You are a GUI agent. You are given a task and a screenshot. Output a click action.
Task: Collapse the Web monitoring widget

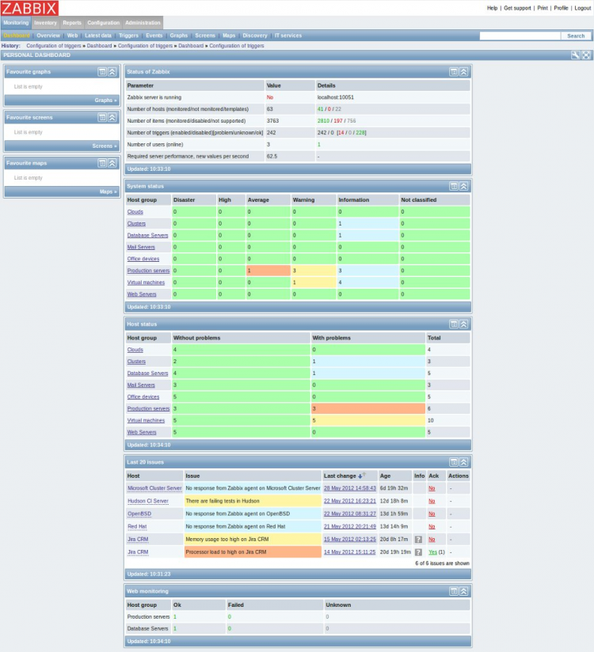463,591
